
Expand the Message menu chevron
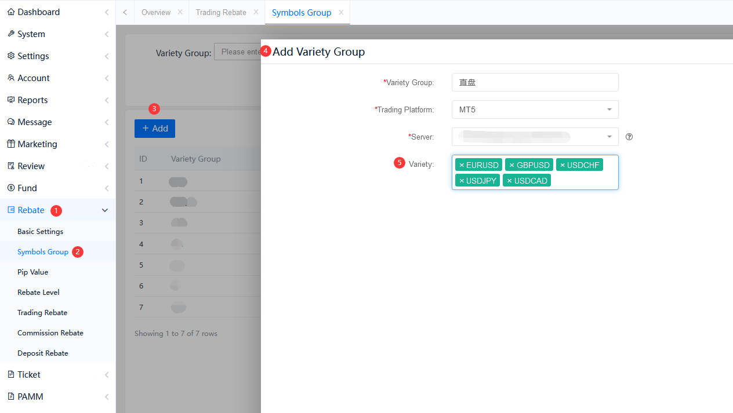[x=107, y=122]
